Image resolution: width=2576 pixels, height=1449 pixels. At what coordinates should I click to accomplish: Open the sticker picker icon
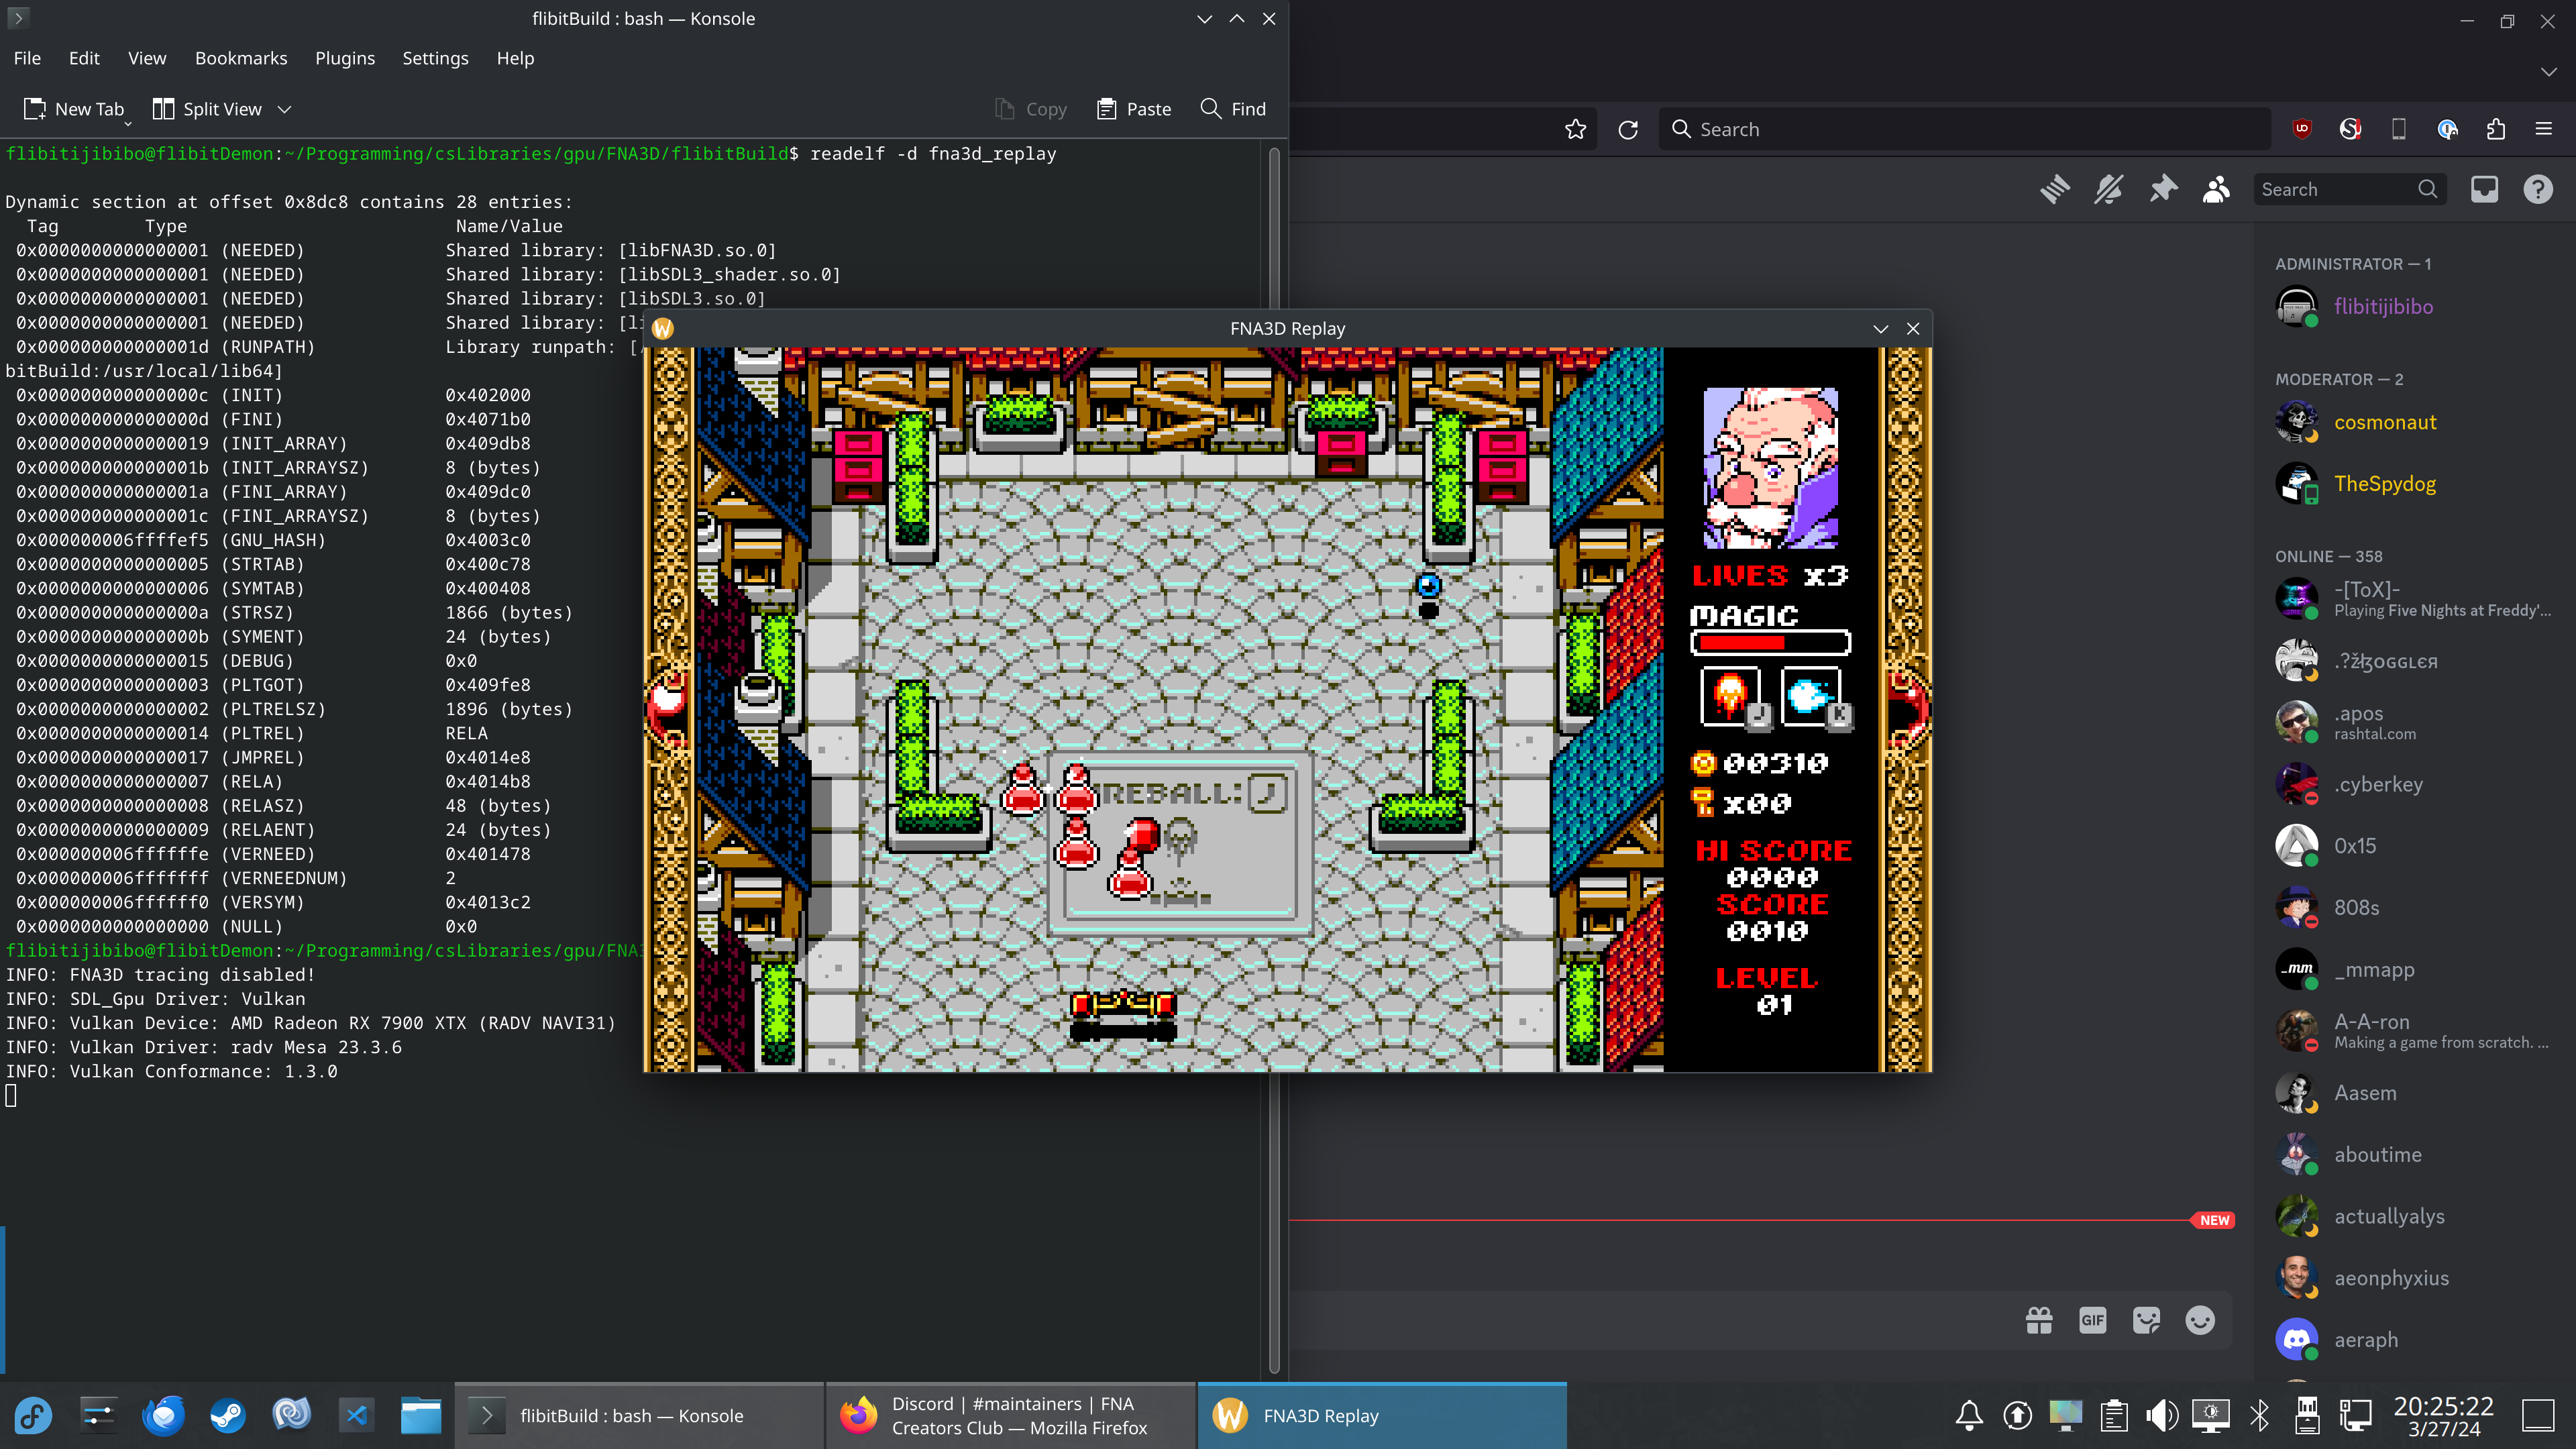click(2146, 1320)
